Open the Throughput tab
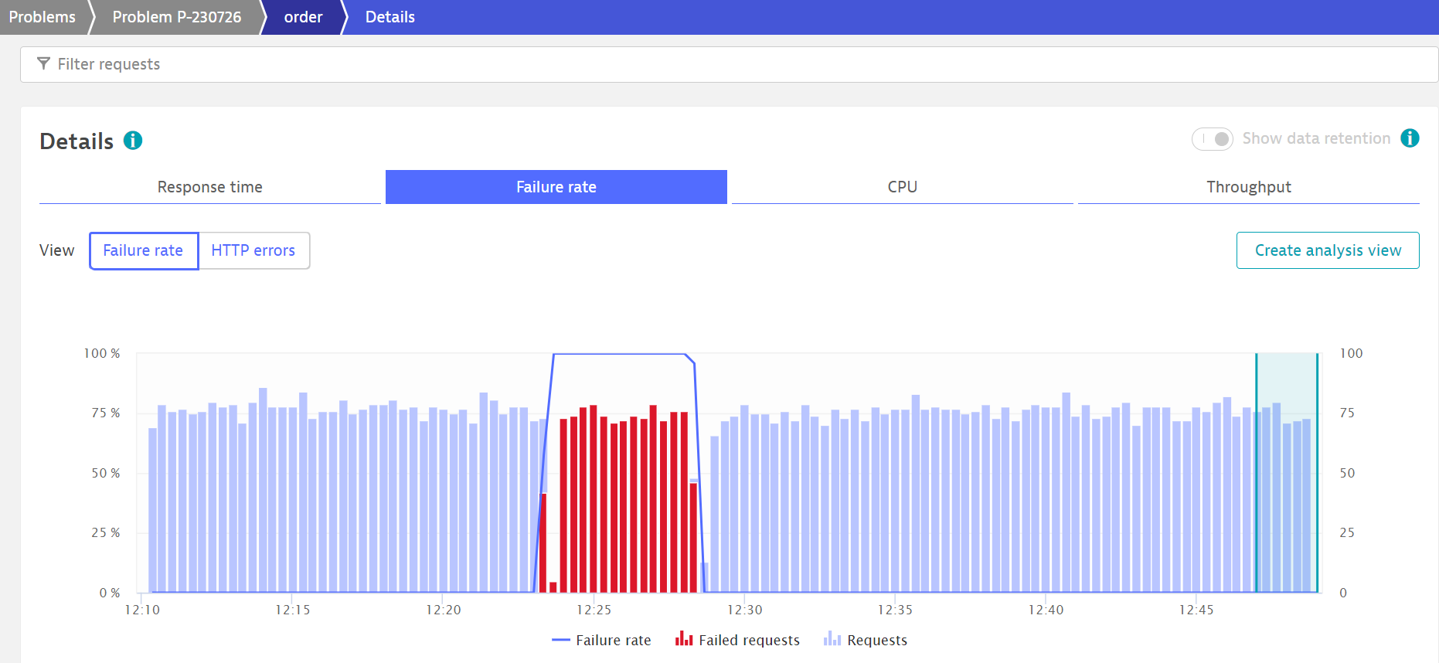Image resolution: width=1439 pixels, height=663 pixels. pyautogui.click(x=1248, y=187)
